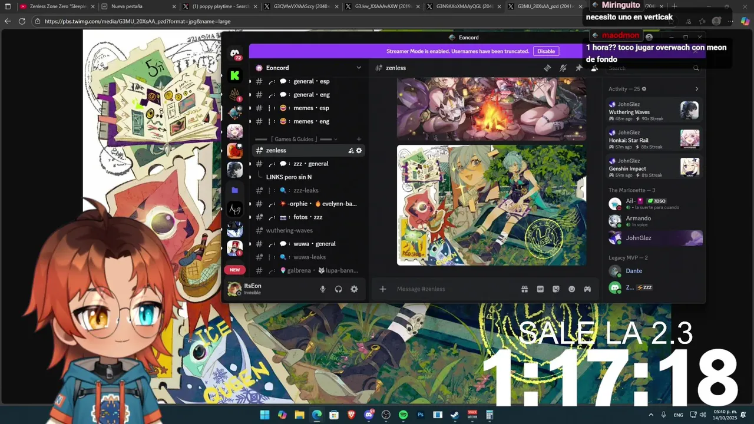Open the purple folder in server list
Image resolution: width=754 pixels, height=424 pixels.
point(235,190)
